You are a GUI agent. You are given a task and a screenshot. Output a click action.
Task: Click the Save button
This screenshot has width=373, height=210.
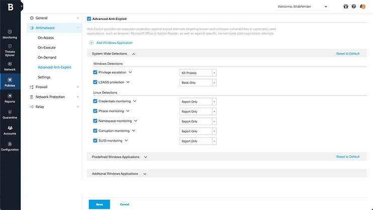click(x=99, y=204)
